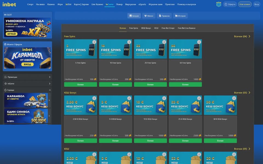
Task: Open the €500K badge icon in header
Action: [219, 4]
